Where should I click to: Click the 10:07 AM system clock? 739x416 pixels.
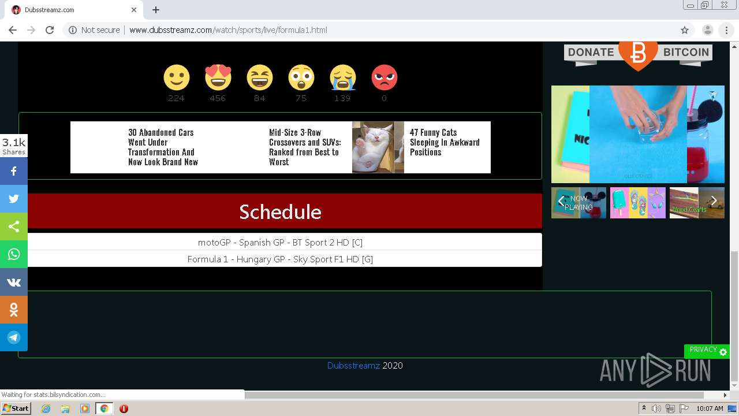click(710, 408)
